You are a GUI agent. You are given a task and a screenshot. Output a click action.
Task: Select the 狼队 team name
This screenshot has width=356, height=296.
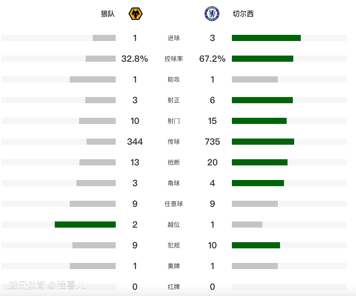[108, 14]
